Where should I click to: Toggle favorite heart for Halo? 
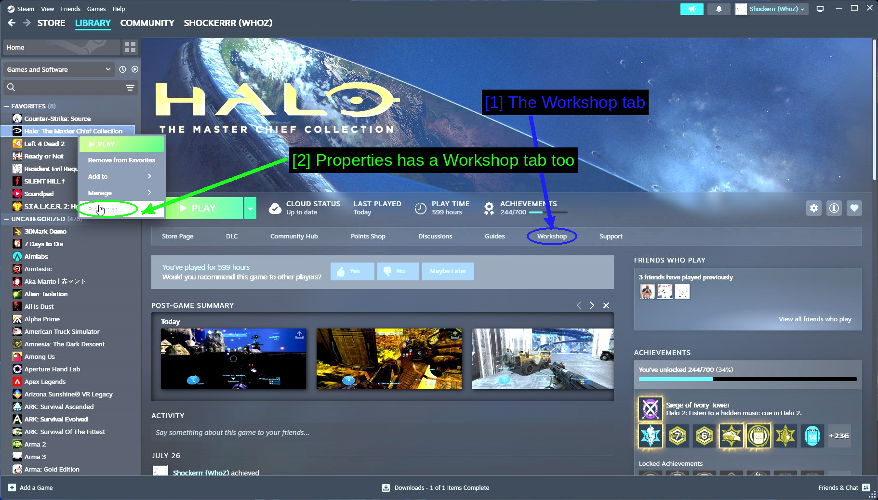pyautogui.click(x=854, y=208)
